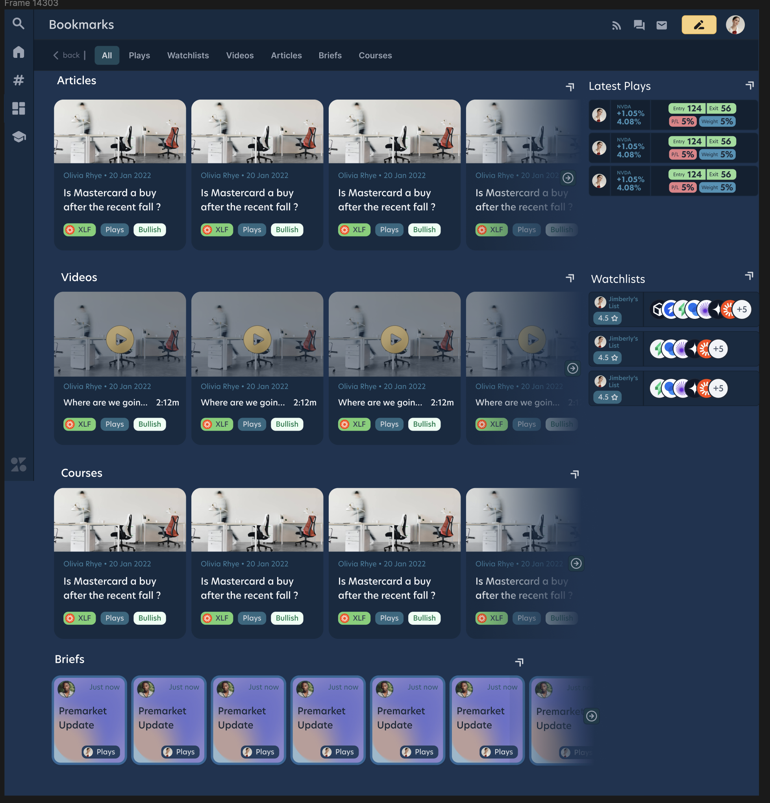770x803 pixels.
Task: Toggle the XLF ticker tag on first video
Action: click(x=80, y=424)
